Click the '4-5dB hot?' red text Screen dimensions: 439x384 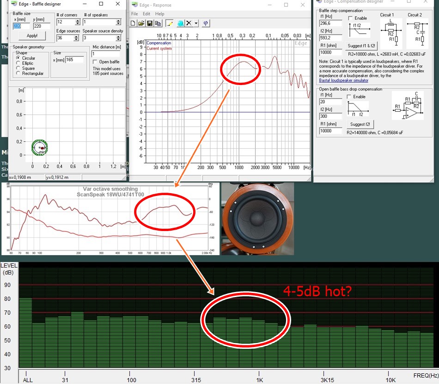tap(317, 292)
